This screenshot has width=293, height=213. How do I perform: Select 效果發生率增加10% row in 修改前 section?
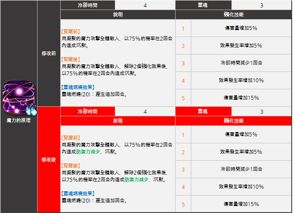[x=241, y=81]
